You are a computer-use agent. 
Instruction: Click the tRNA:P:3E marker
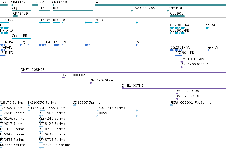(x=168, y=11)
